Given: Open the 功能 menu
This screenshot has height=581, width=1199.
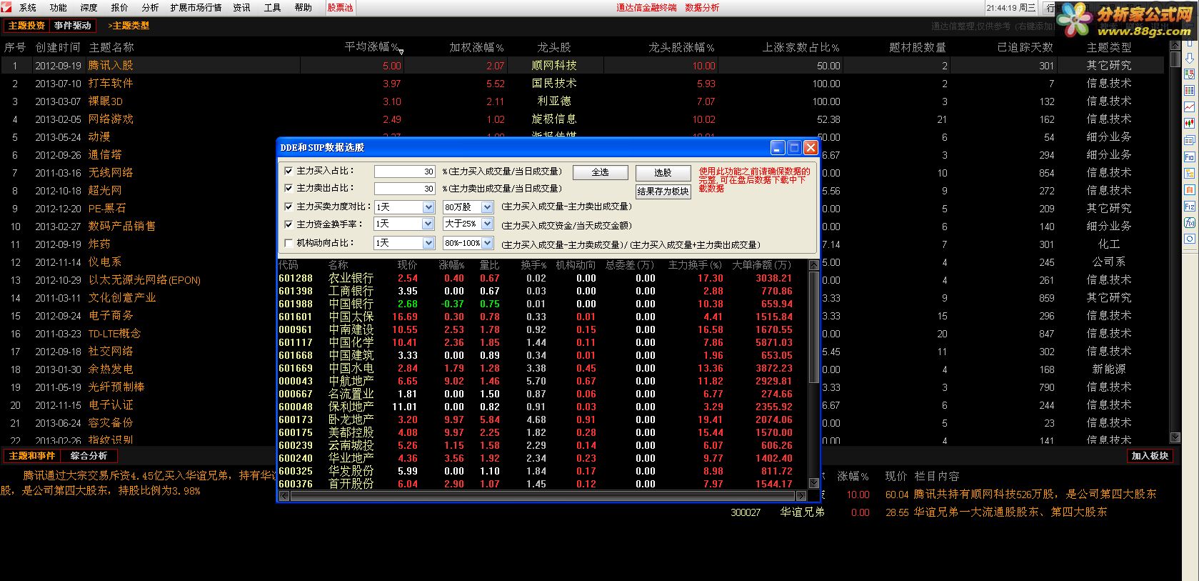Looking at the screenshot, I should click(59, 8).
